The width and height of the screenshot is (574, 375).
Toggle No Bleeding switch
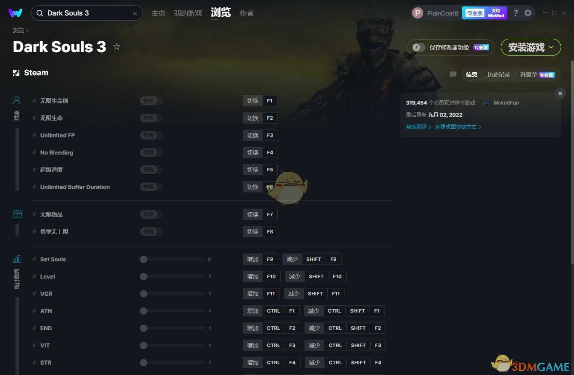pyautogui.click(x=151, y=152)
